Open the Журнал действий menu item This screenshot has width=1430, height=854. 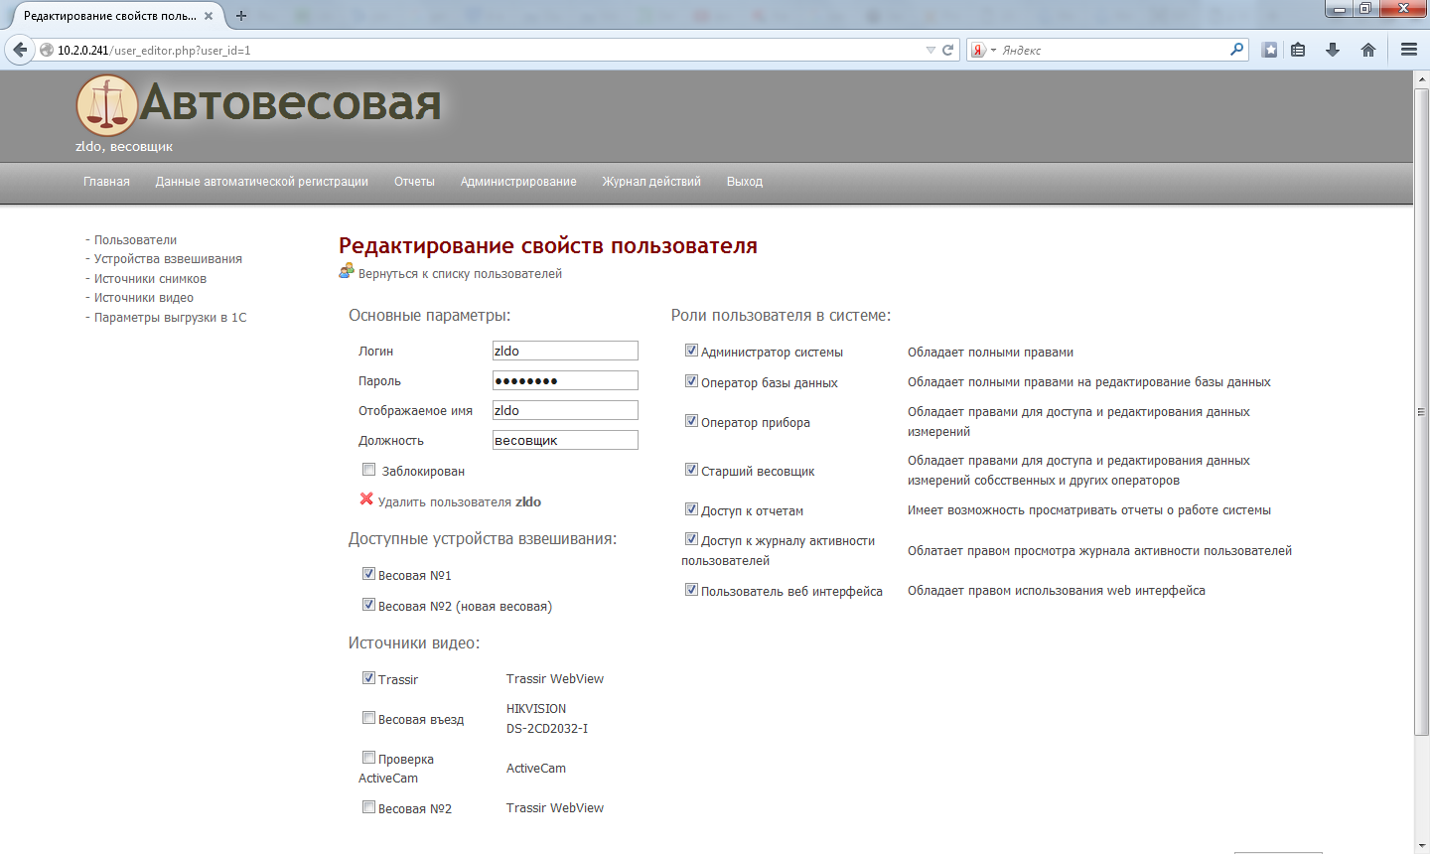pyautogui.click(x=651, y=182)
